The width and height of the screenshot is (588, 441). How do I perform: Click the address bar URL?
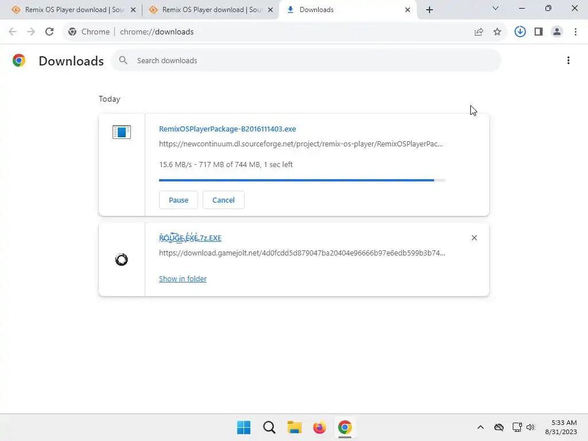pyautogui.click(x=157, y=32)
